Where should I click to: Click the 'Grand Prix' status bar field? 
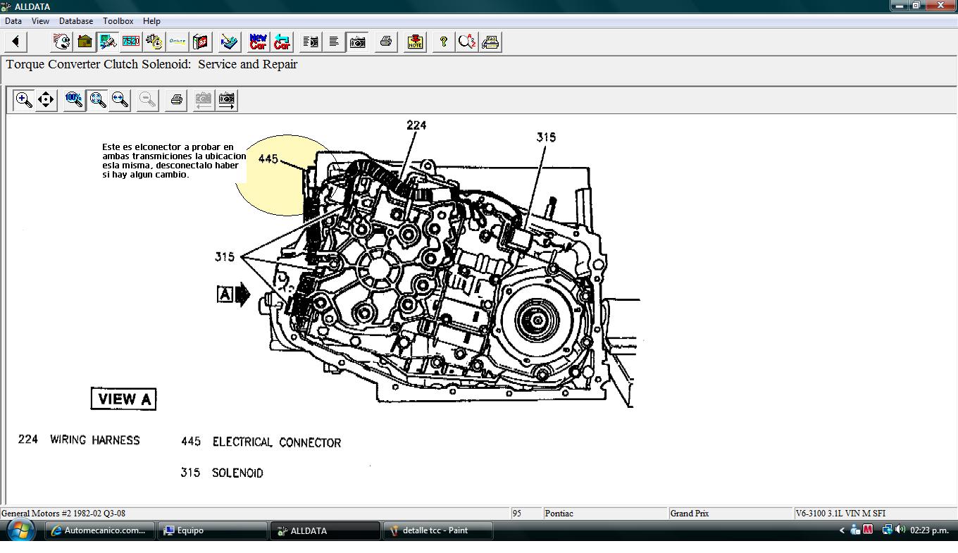pyautogui.click(x=730, y=514)
